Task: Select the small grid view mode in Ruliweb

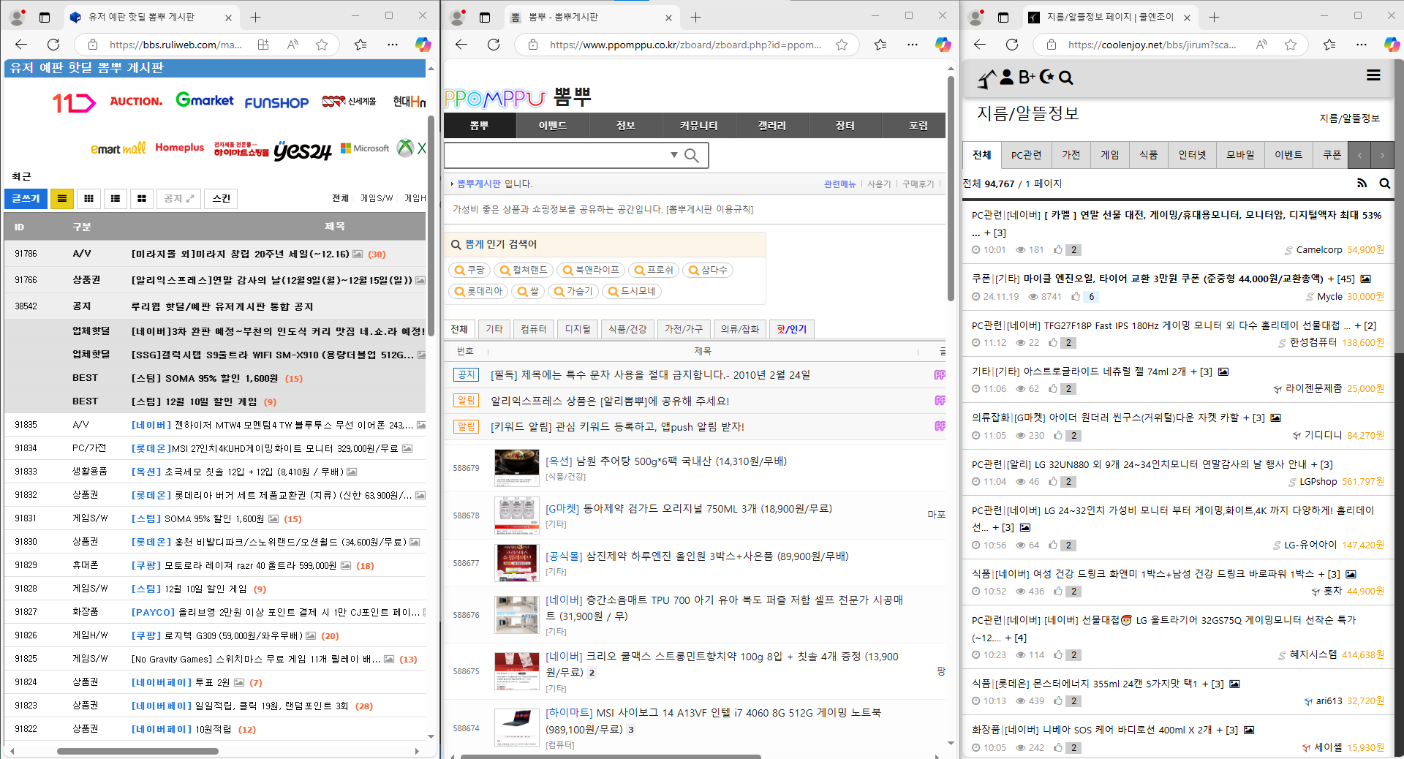Action: [88, 198]
